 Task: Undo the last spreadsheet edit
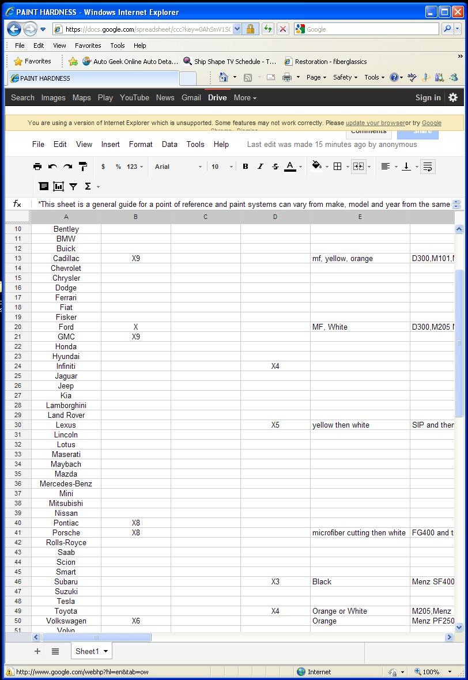(52, 167)
